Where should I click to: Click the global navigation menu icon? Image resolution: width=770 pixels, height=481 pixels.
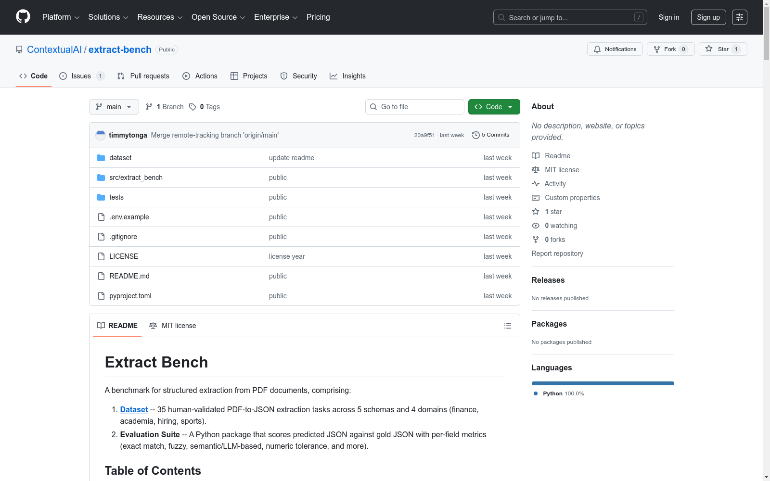pos(740,17)
